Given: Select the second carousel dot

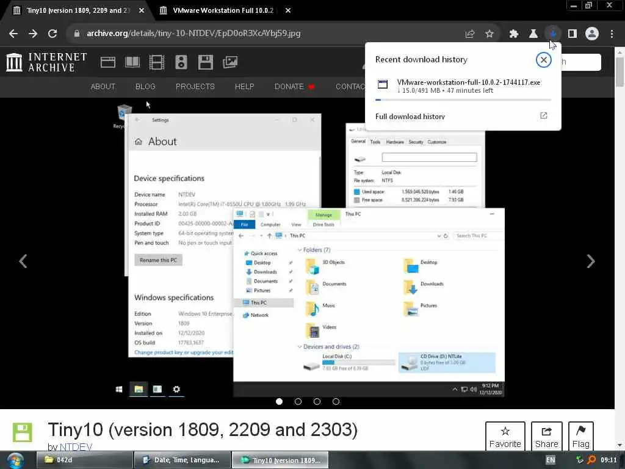Looking at the screenshot, I should coord(298,401).
